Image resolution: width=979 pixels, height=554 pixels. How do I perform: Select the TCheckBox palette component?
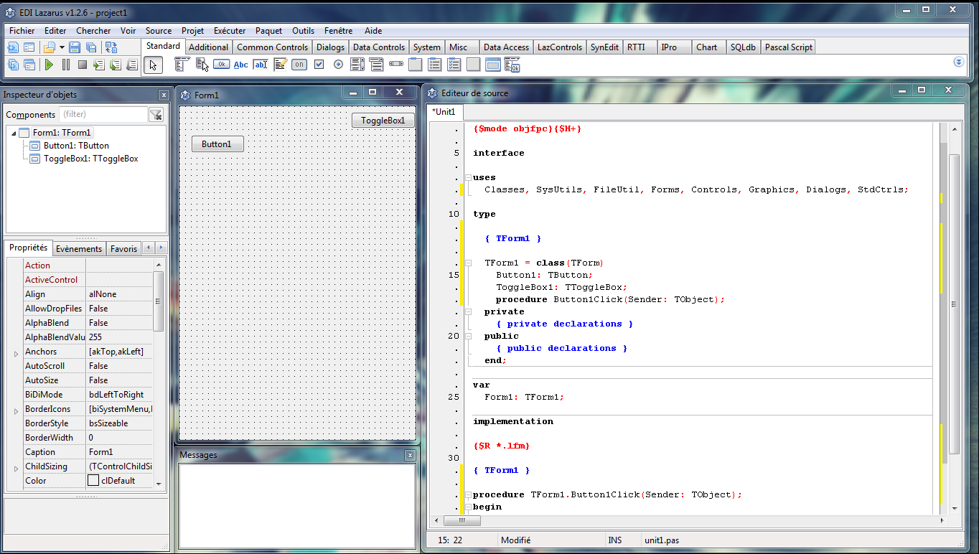pyautogui.click(x=319, y=65)
